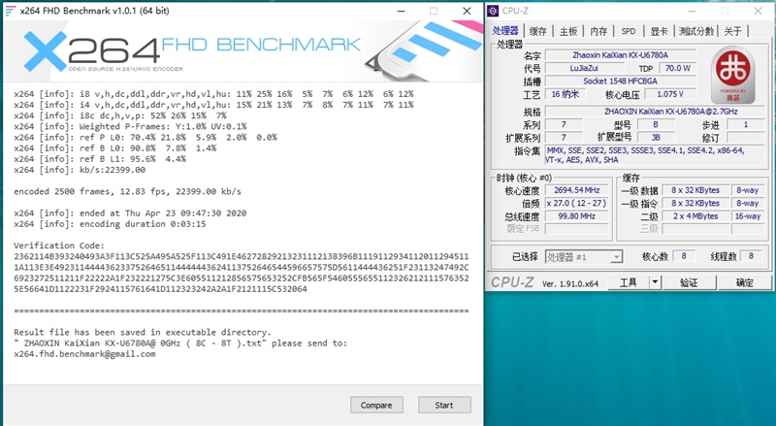
Task: Click the 16 纳米 process value
Action: click(566, 94)
